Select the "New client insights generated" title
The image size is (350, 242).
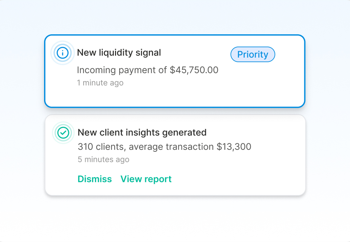tap(142, 132)
